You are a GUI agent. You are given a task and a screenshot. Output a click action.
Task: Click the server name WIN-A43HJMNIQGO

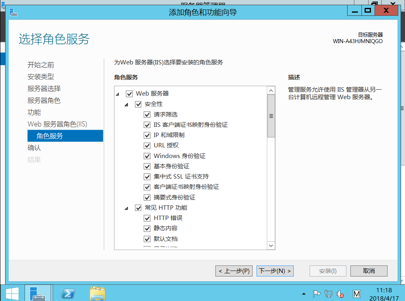tap(358, 41)
